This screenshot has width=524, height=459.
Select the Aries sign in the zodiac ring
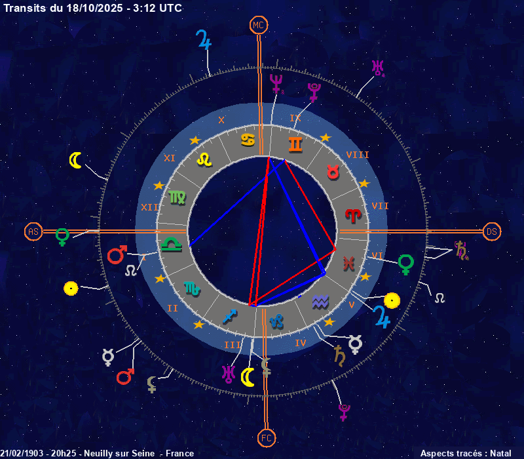352,215
